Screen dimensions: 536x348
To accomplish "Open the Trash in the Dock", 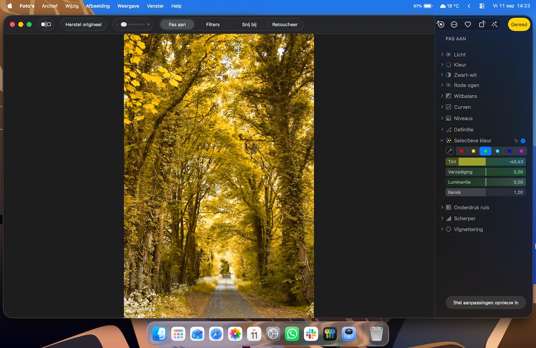I will [377, 334].
